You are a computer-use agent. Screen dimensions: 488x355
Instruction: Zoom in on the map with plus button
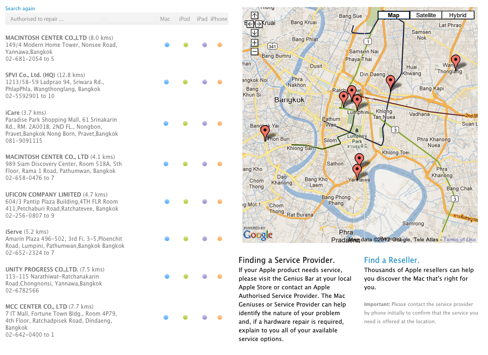click(254, 43)
